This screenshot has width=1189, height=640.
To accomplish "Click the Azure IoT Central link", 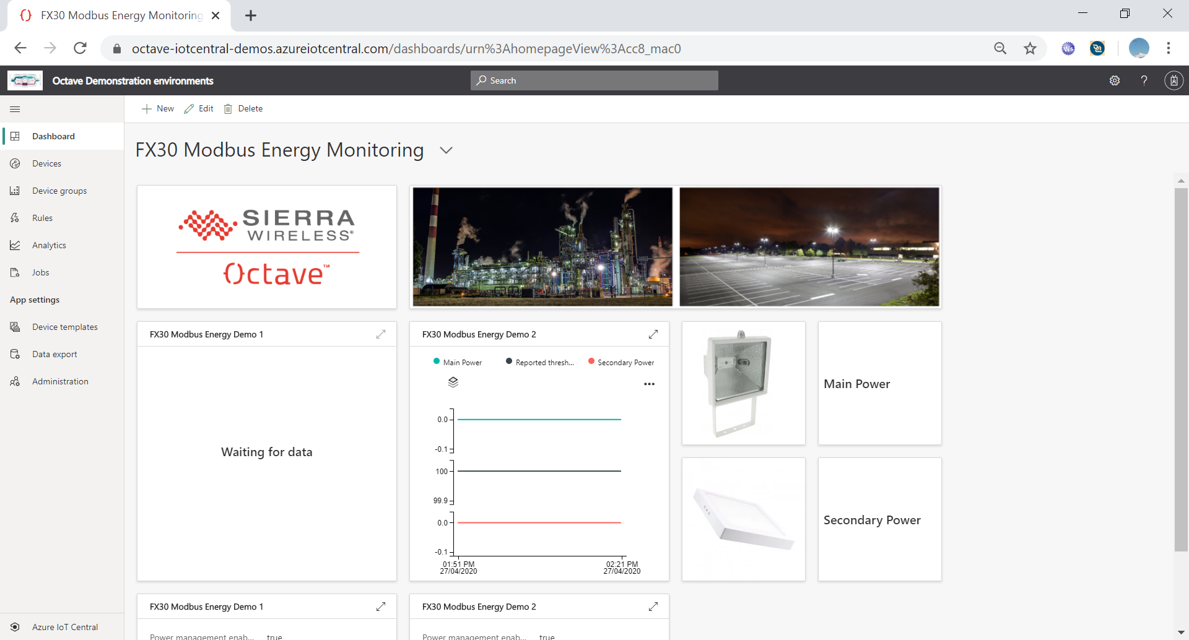I will pyautogui.click(x=65, y=627).
